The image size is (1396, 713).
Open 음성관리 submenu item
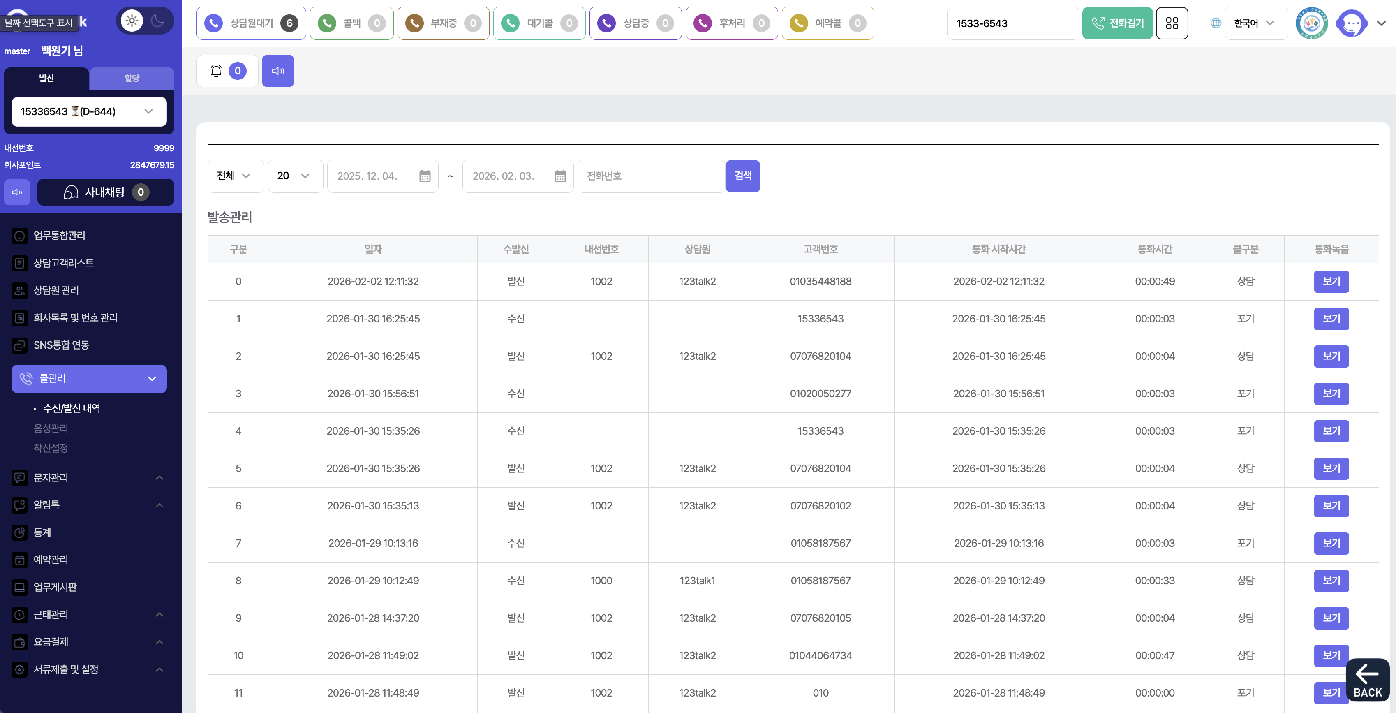pyautogui.click(x=51, y=428)
